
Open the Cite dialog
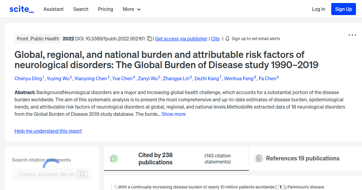coord(215,39)
